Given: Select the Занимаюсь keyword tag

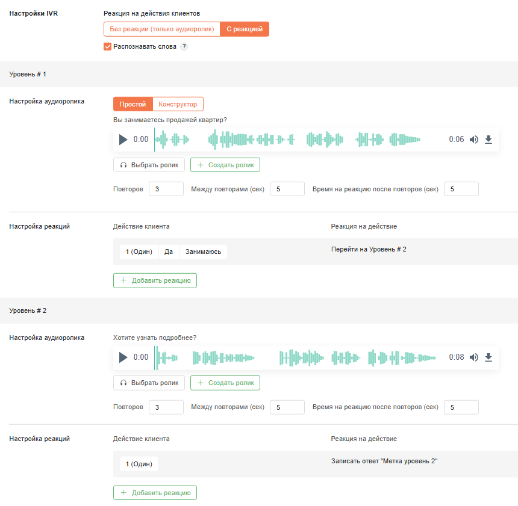Looking at the screenshot, I should click(203, 252).
